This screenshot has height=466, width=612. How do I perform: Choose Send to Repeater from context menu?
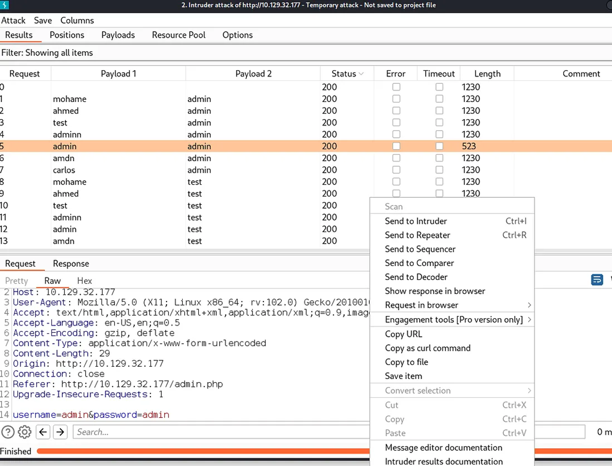[452, 235]
